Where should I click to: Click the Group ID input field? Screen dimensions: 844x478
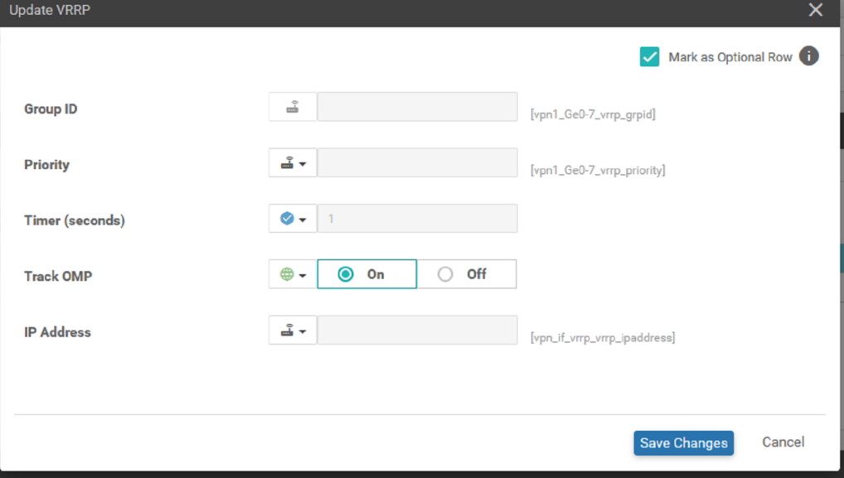[x=417, y=107]
